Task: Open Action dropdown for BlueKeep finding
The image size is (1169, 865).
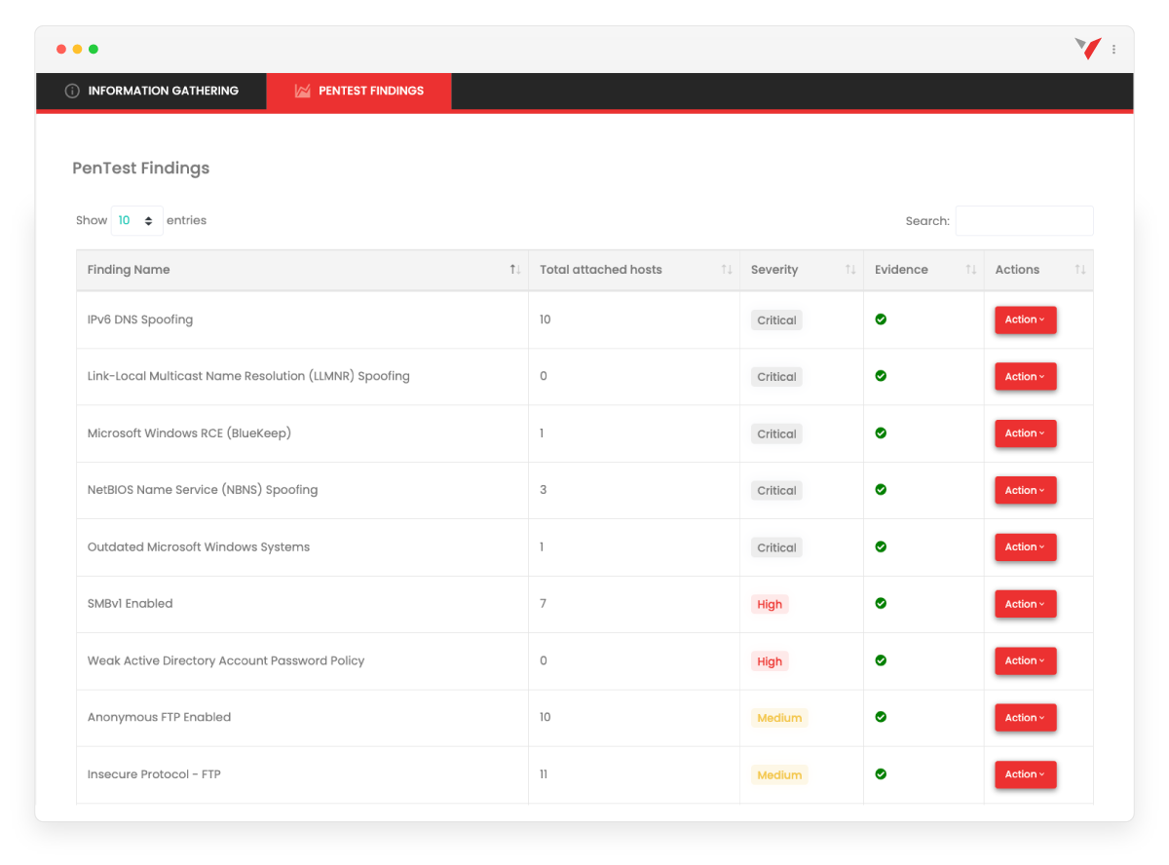Action: [1025, 433]
